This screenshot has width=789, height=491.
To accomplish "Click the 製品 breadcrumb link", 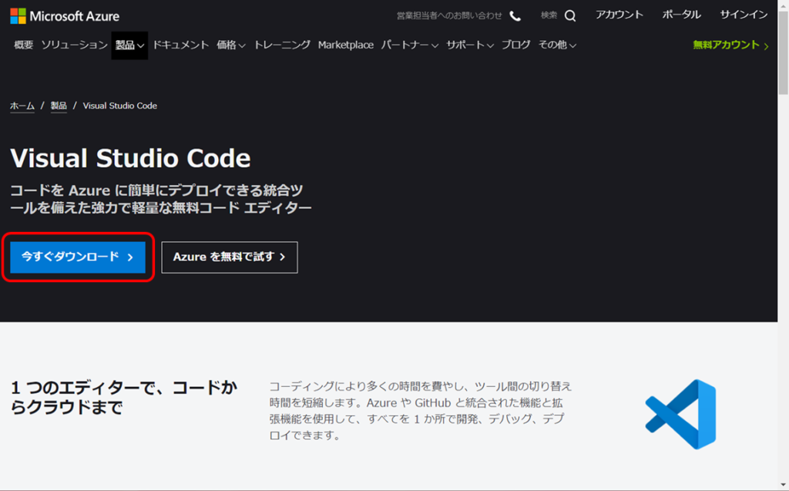I will pyautogui.click(x=59, y=106).
